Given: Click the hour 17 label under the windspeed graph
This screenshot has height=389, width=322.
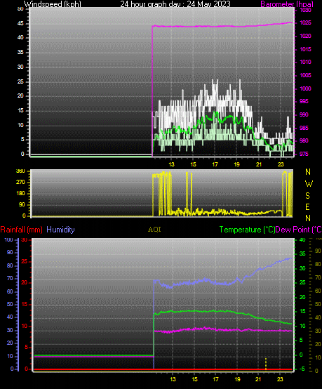Looking at the screenshot, I should tap(215, 164).
